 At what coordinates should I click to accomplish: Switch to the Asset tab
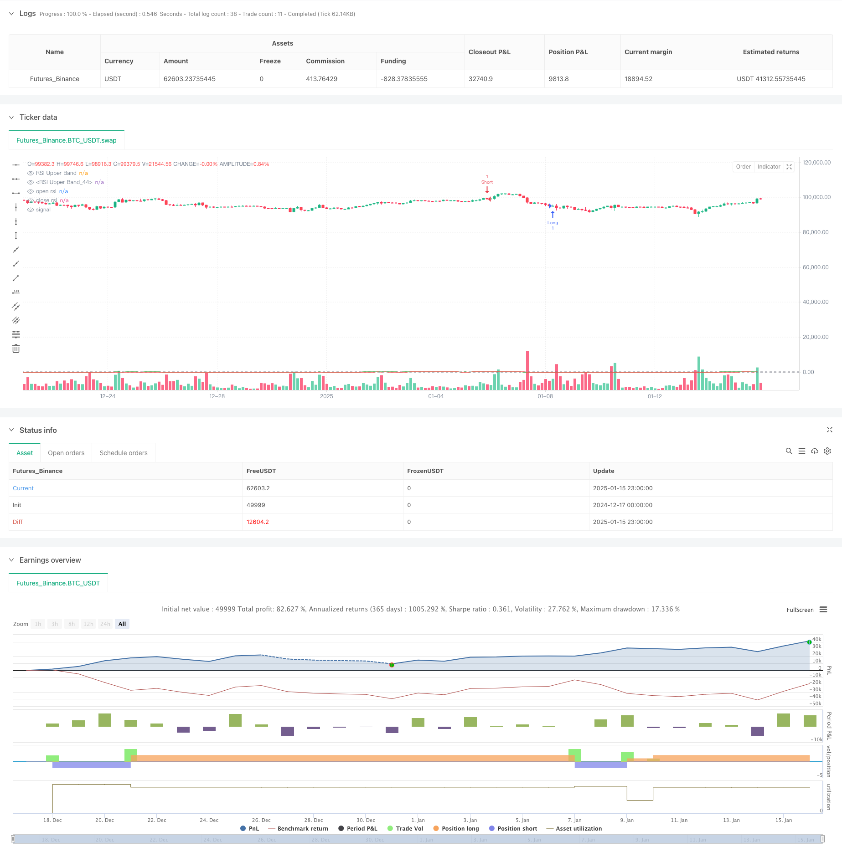pos(25,453)
